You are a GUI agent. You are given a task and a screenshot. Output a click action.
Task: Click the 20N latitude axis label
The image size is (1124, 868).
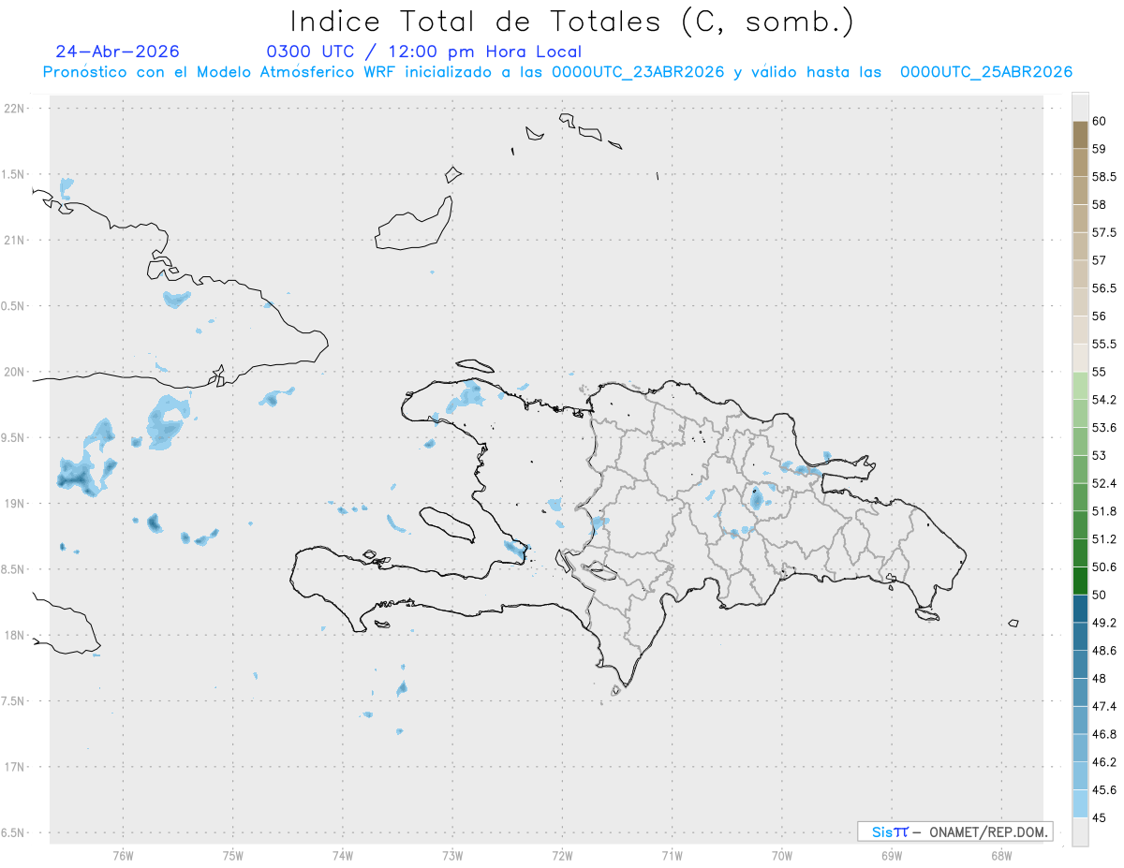tap(16, 372)
